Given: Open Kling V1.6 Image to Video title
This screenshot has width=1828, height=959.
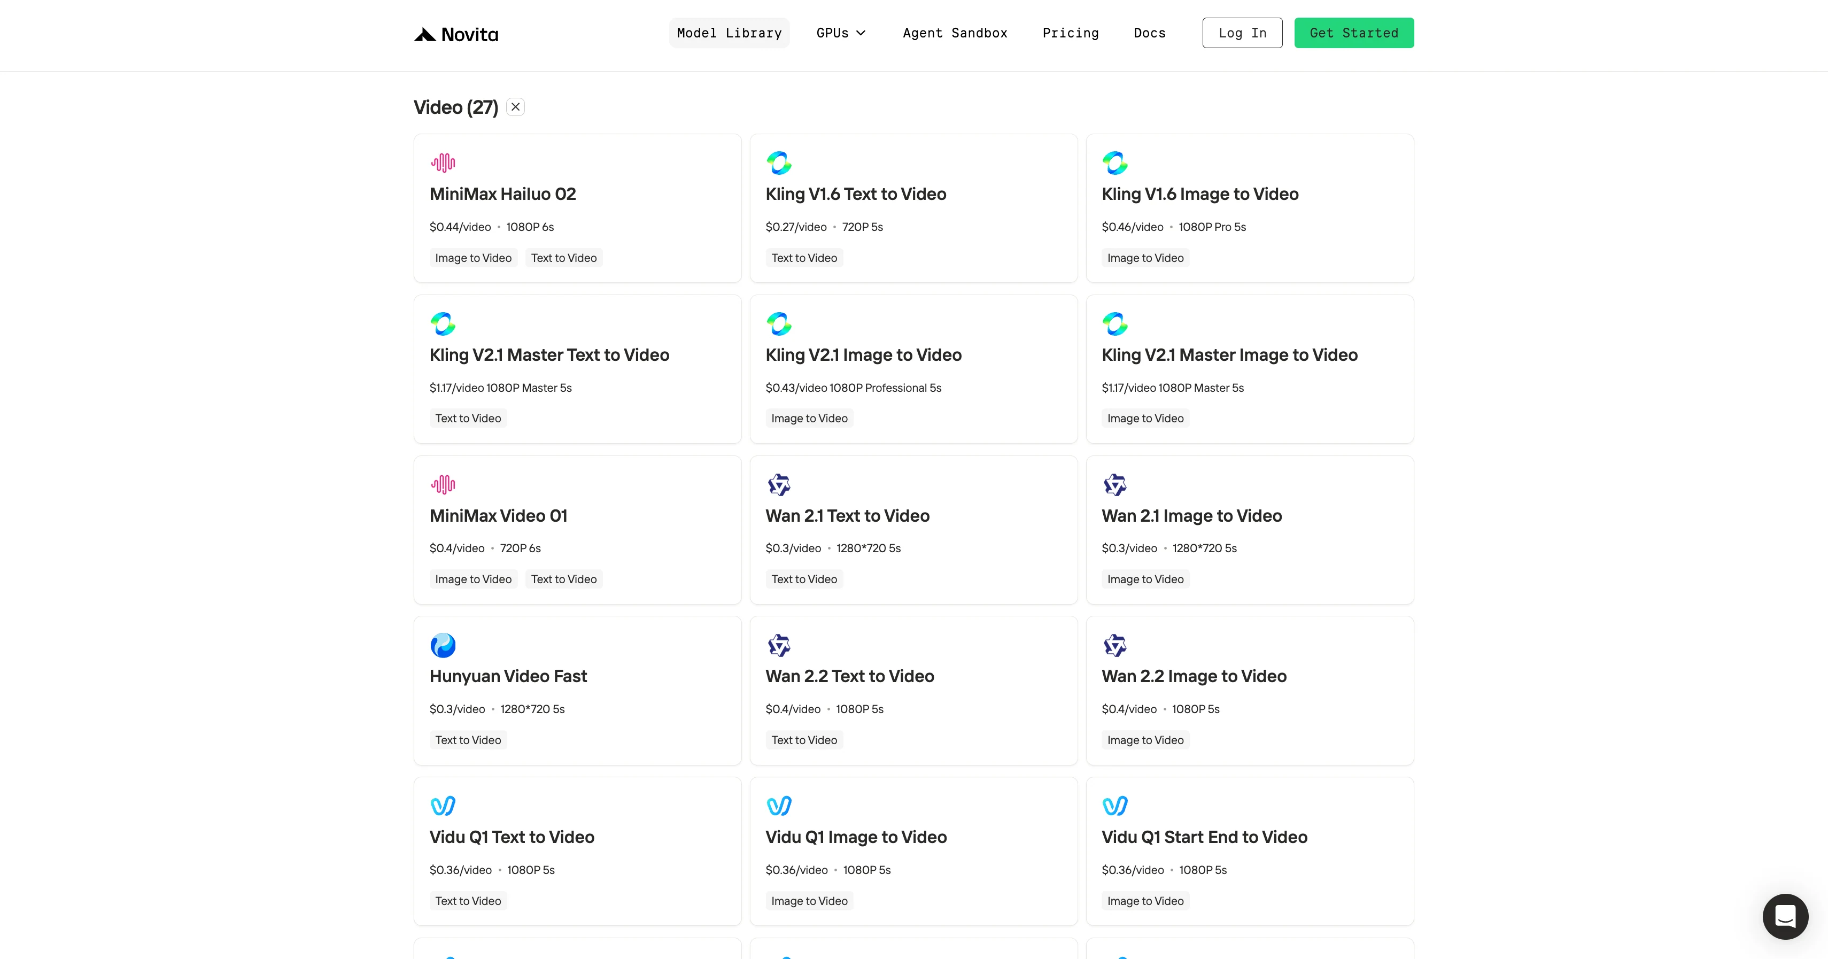Looking at the screenshot, I should point(1199,194).
